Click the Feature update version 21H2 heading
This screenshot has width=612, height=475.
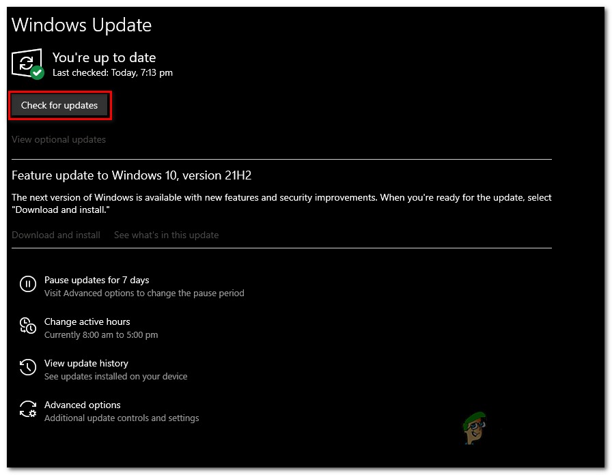(x=131, y=175)
